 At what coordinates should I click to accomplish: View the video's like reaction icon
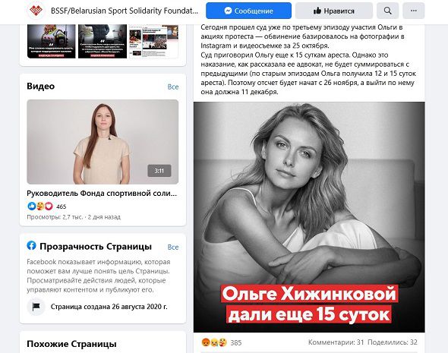[31, 206]
